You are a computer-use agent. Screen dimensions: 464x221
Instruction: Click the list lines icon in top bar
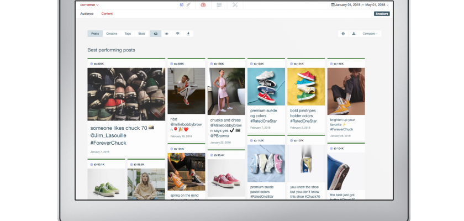pos(219,5)
